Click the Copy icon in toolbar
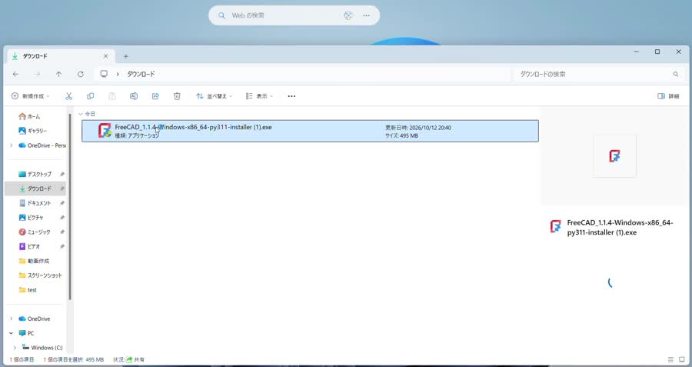 point(91,96)
